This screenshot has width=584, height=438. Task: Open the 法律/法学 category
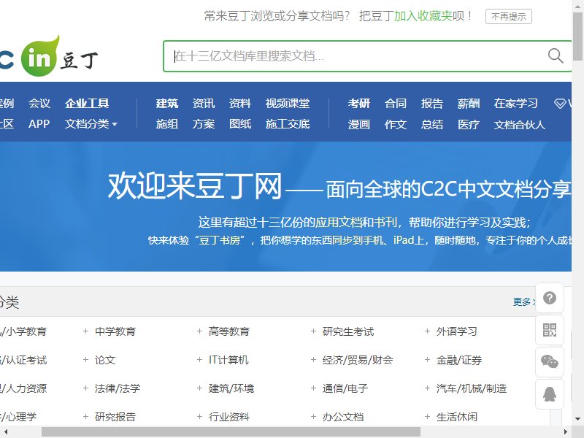[118, 388]
